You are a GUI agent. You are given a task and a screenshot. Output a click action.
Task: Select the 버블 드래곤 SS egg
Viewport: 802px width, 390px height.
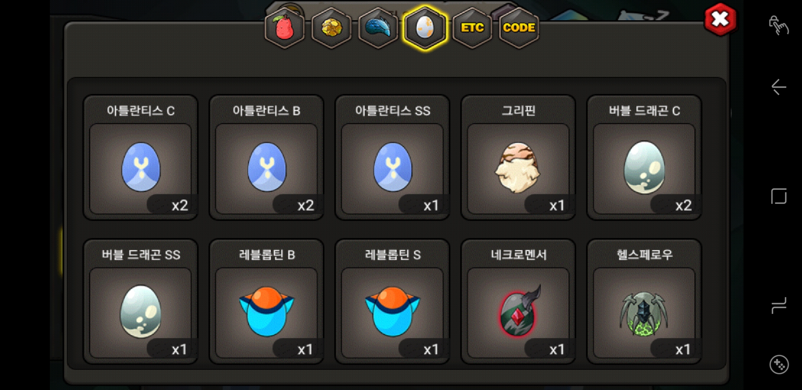coord(141,302)
